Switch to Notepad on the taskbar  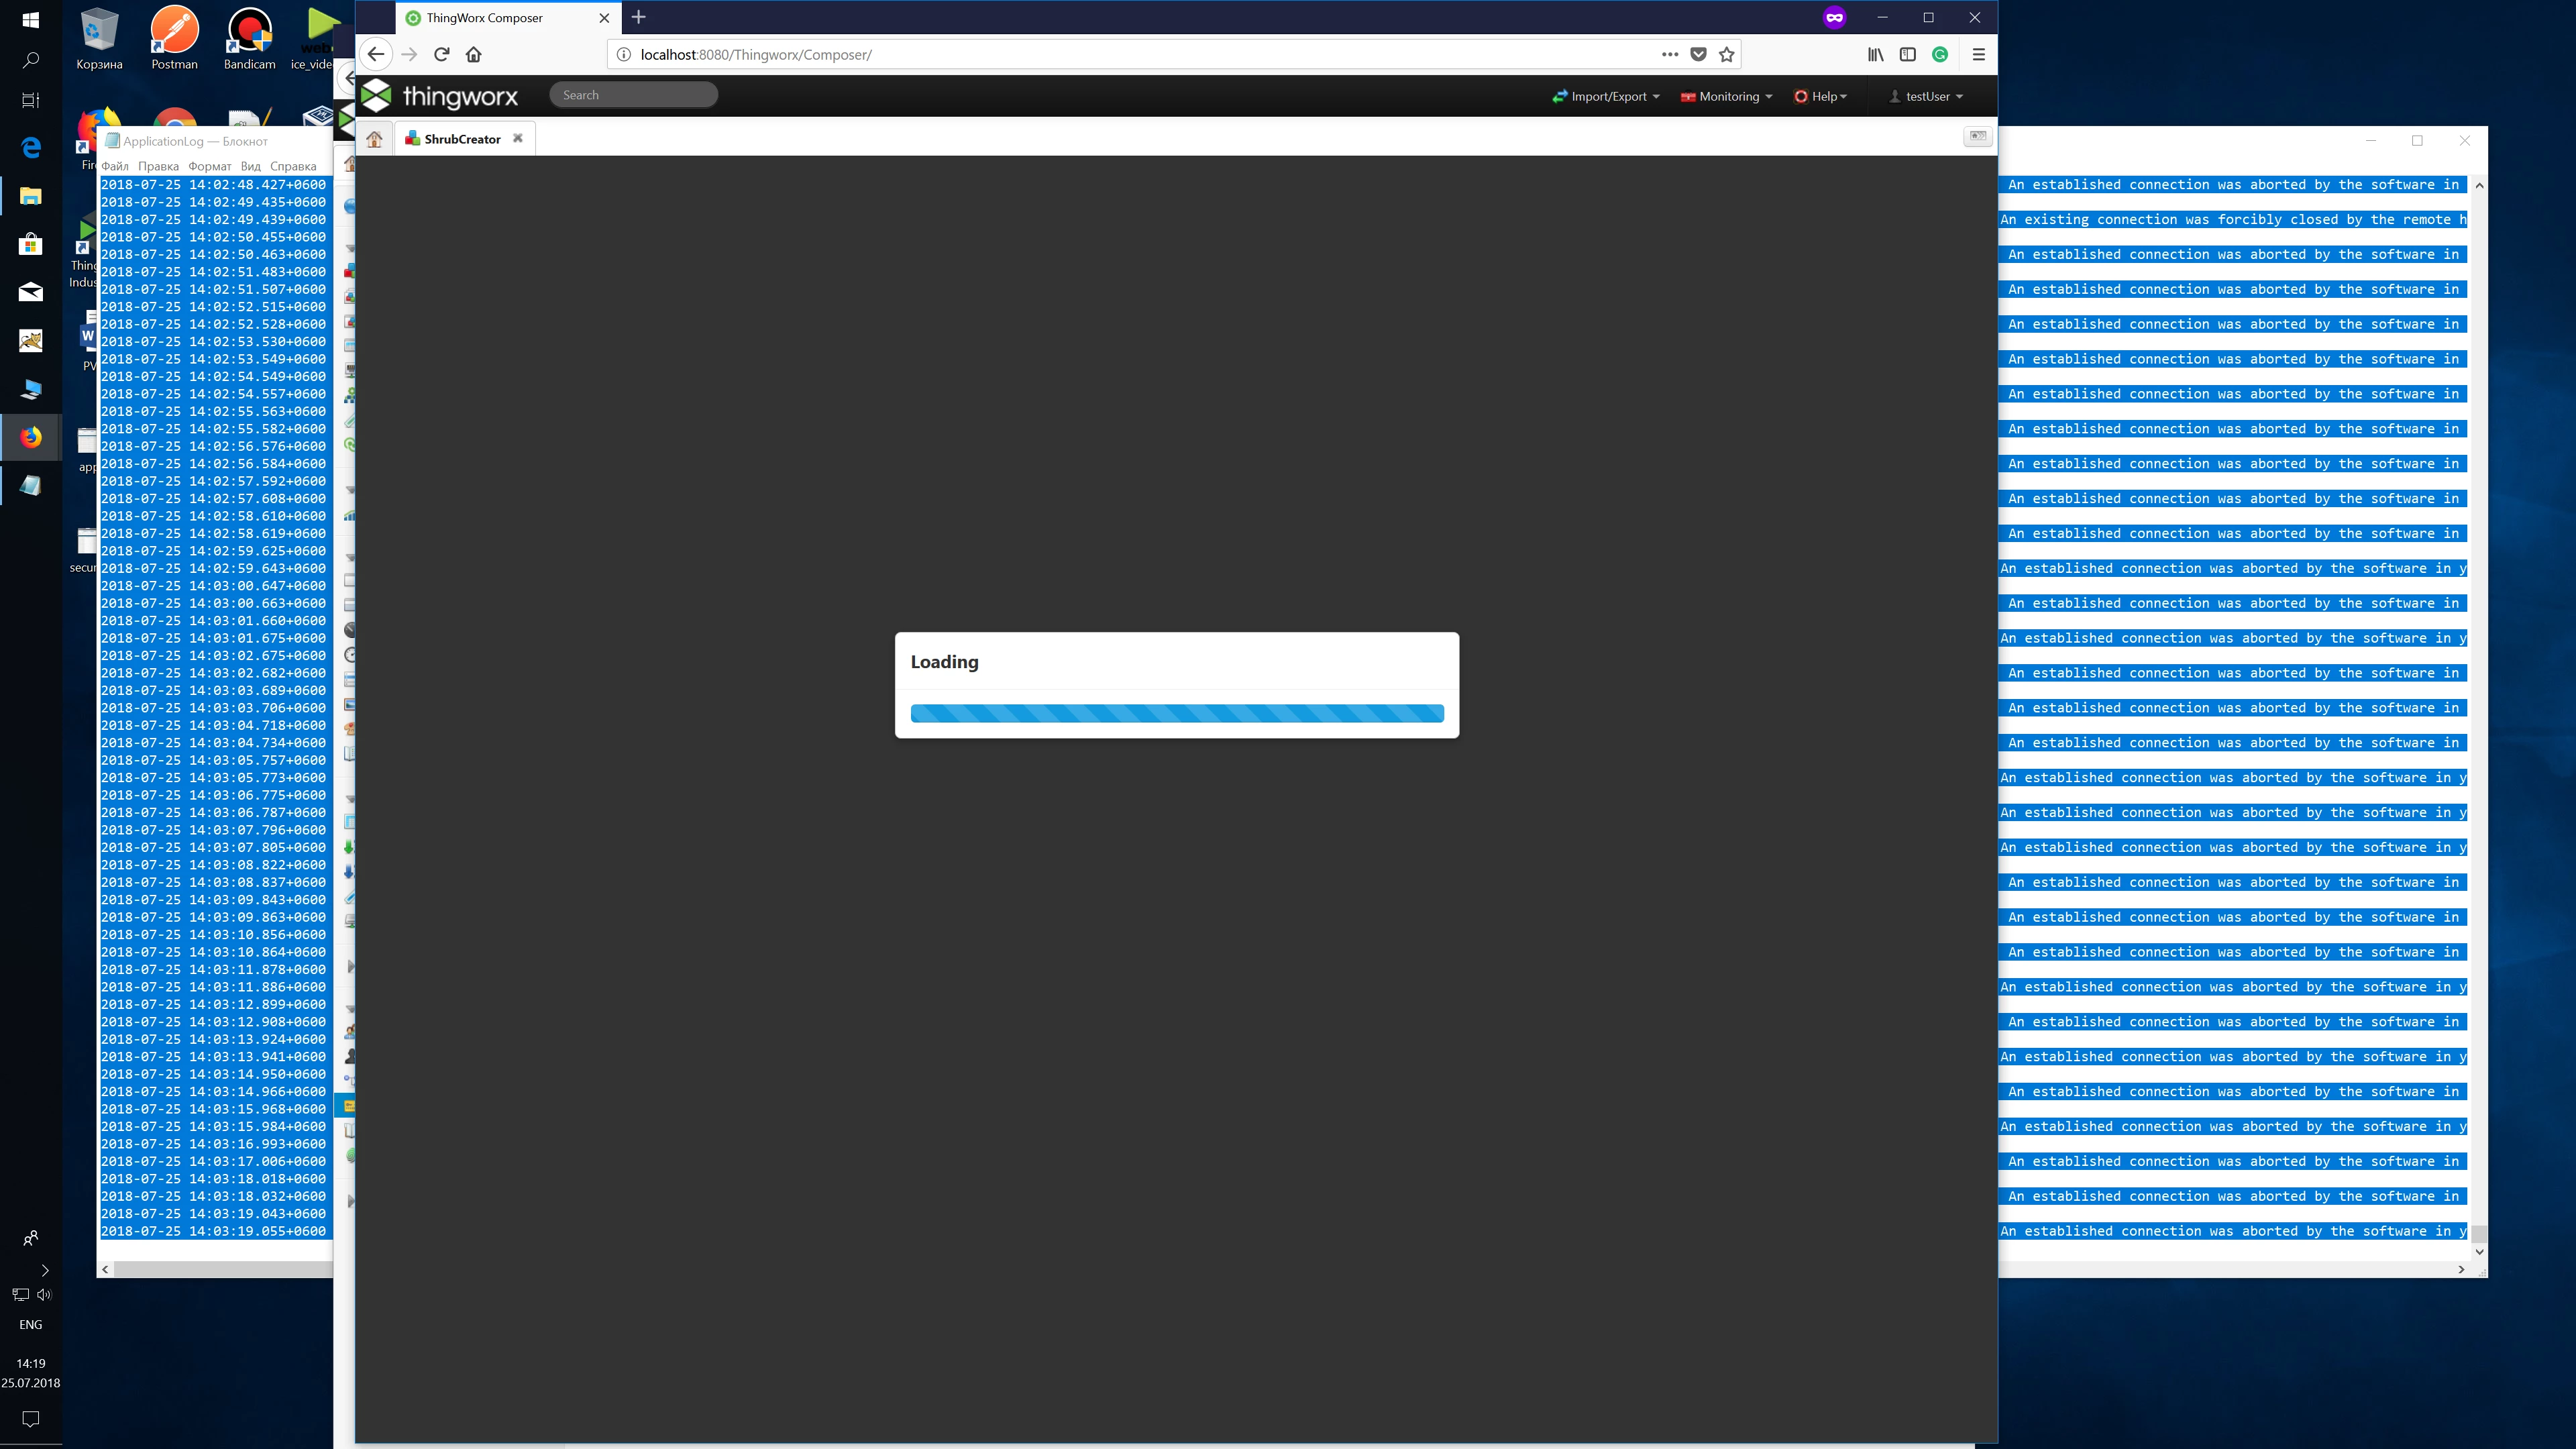click(x=31, y=485)
